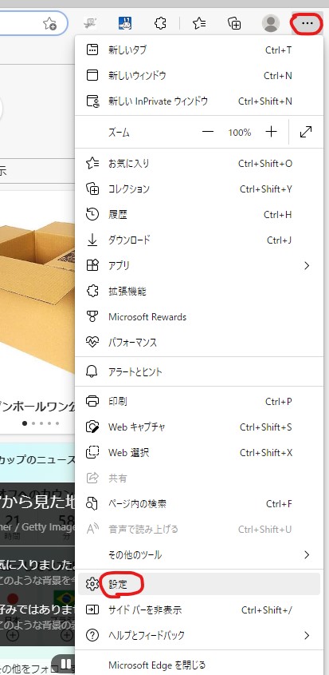Image resolution: width=329 pixels, height=675 pixels.
Task: Click the blue extension icon in the toolbar
Action: (124, 23)
